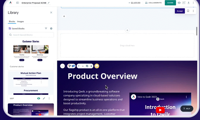Click the Enterprise Proposal ACME title
Image resolution: width=200 pixels, height=120 pixels.
coord(34,3)
